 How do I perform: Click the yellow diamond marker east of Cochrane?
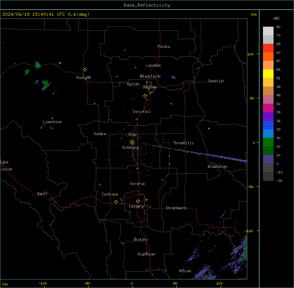[x=116, y=202]
